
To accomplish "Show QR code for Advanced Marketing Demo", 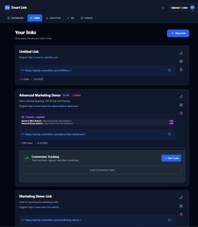I will (x=181, y=105).
